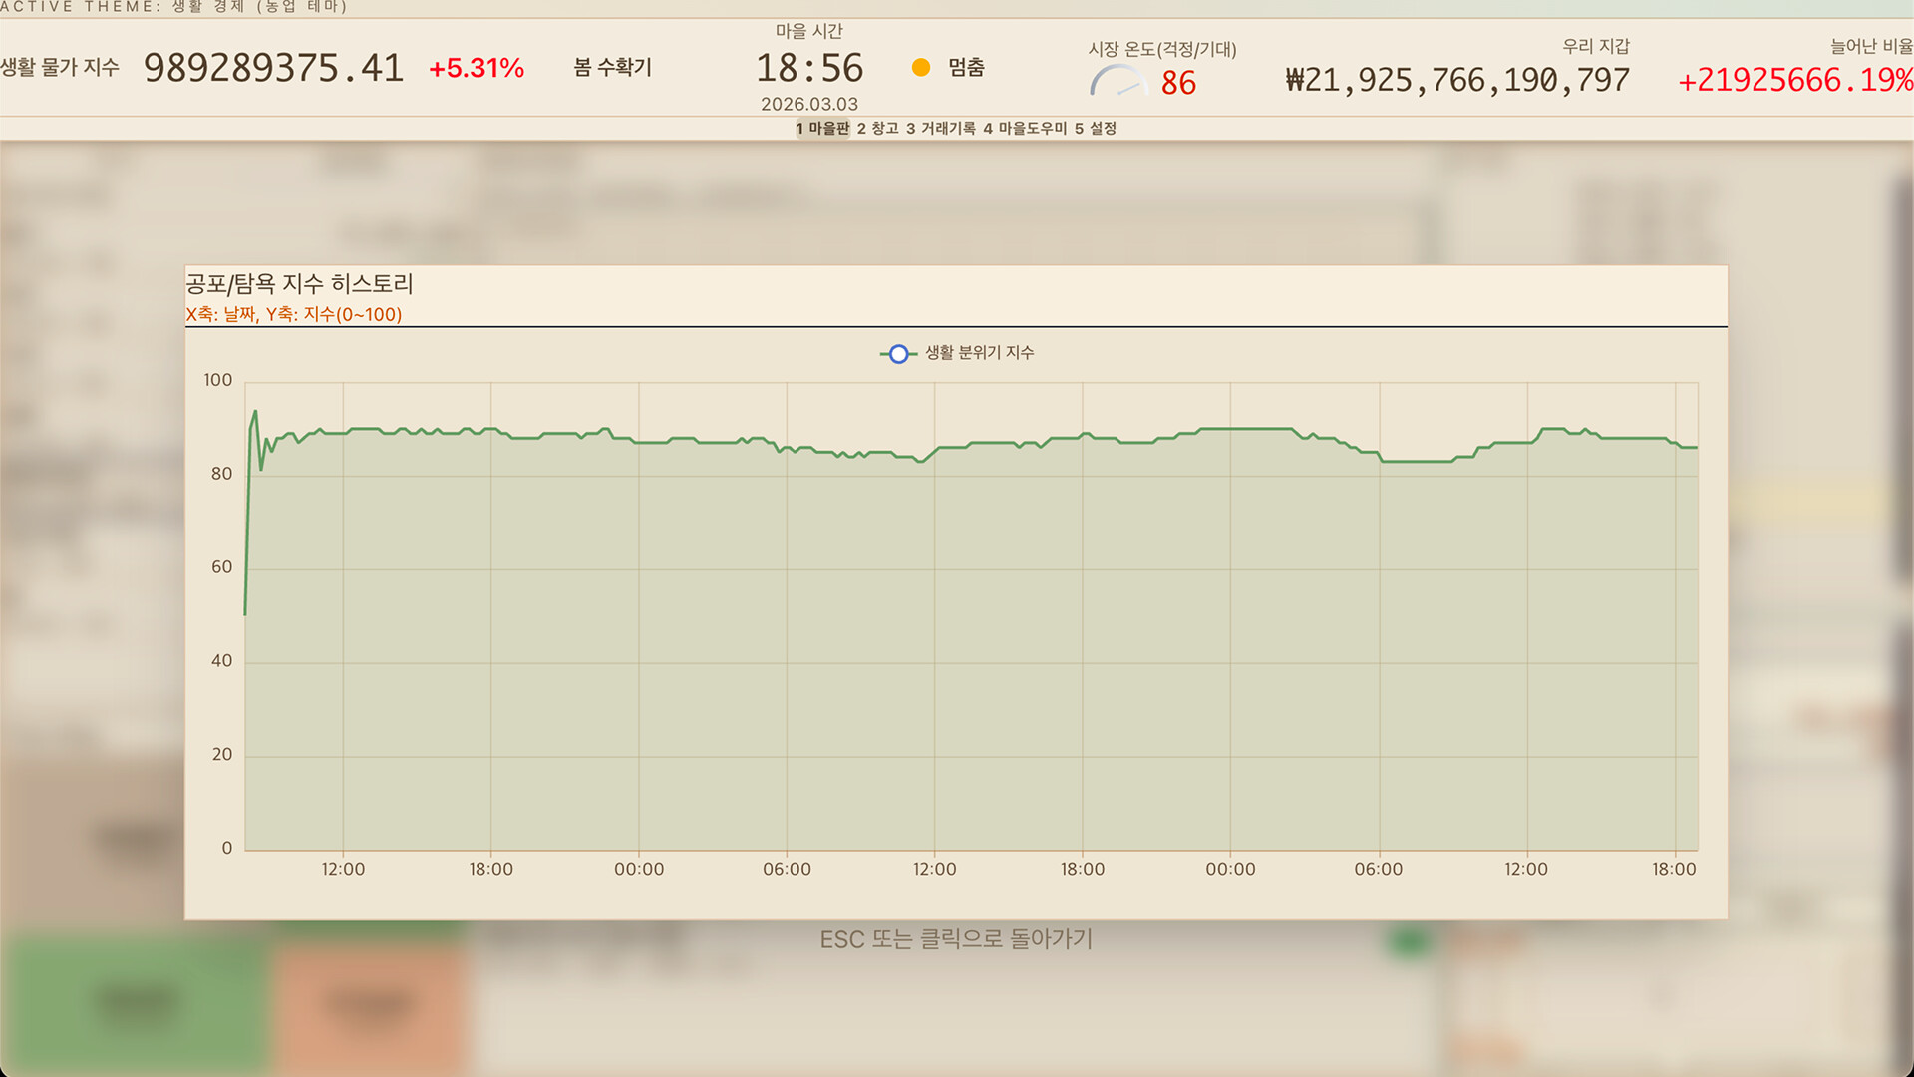Toggle the 생활 분위기 지수 legend series
The width and height of the screenshot is (1914, 1077).
979,353
